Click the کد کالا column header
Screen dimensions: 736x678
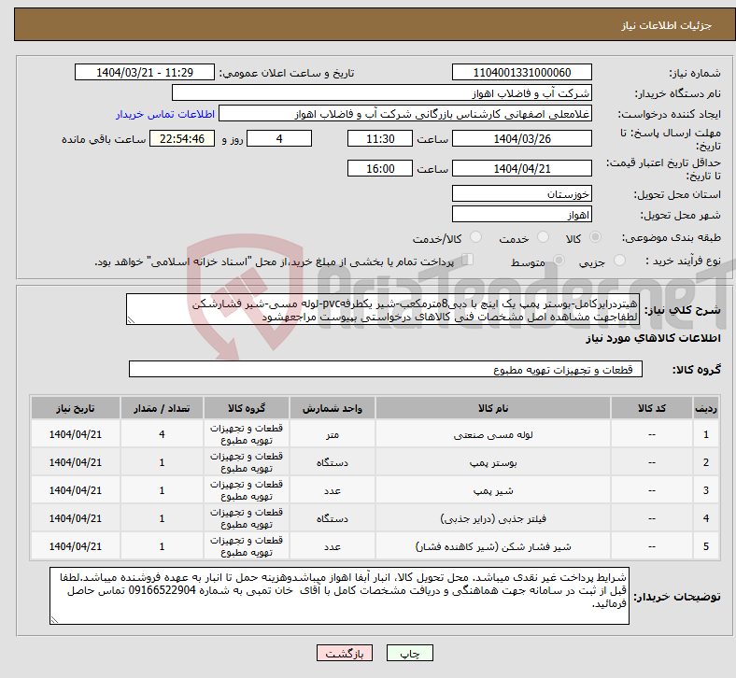pos(652,408)
